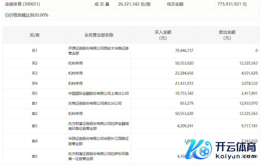
Task: Select the 12,933,970 sell amount
Action: pyautogui.click(x=246, y=103)
